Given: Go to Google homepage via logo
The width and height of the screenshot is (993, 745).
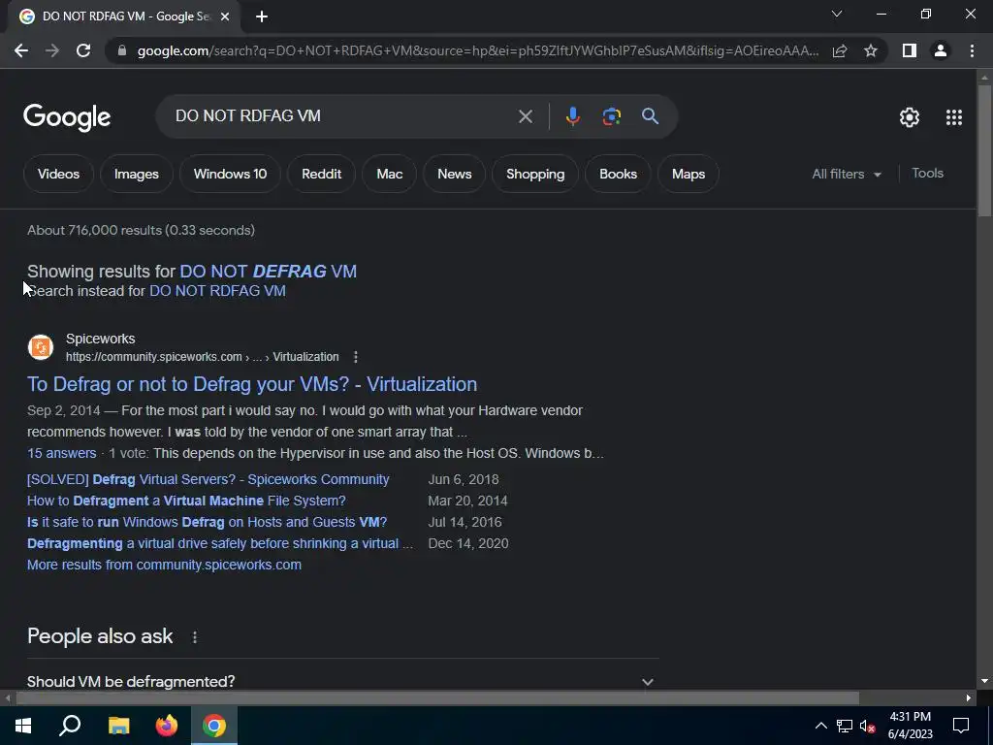Looking at the screenshot, I should (67, 117).
